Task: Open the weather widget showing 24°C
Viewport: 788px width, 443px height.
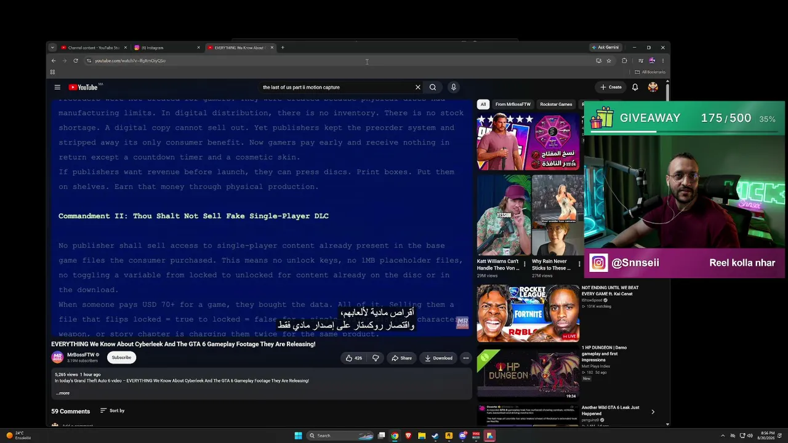Action: point(18,436)
